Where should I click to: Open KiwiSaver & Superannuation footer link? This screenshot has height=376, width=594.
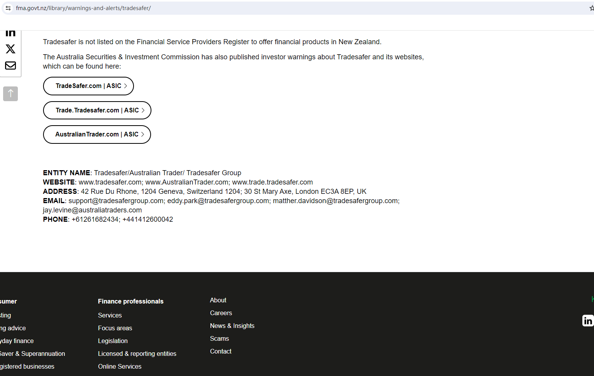pyautogui.click(x=33, y=354)
